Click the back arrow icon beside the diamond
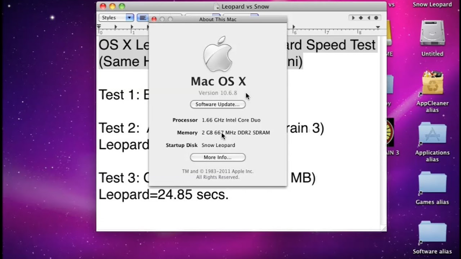 368,17
